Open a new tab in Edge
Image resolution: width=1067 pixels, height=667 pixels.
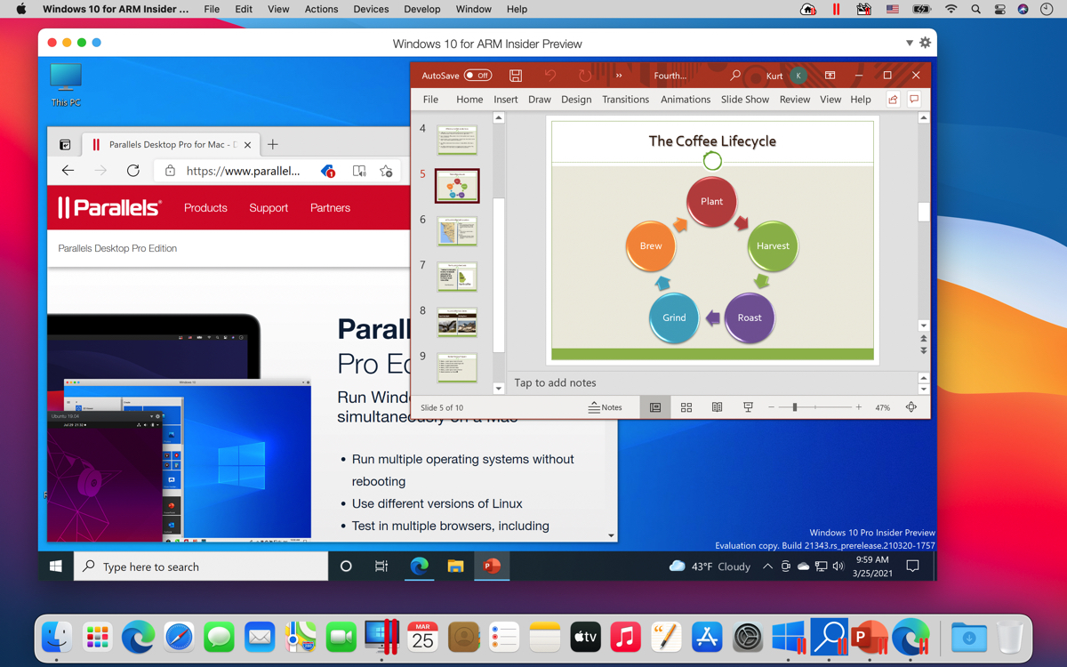click(x=273, y=144)
